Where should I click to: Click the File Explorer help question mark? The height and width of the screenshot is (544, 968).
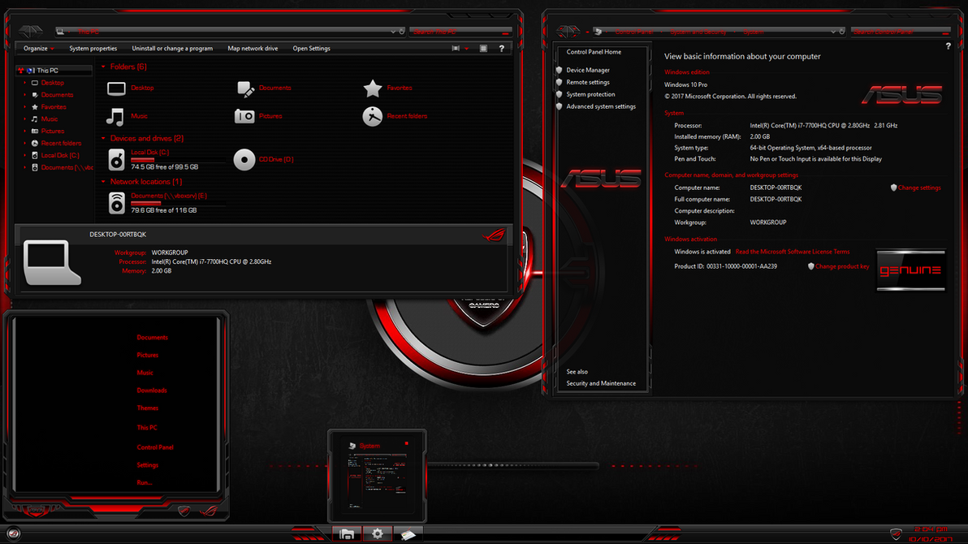pyautogui.click(x=501, y=49)
